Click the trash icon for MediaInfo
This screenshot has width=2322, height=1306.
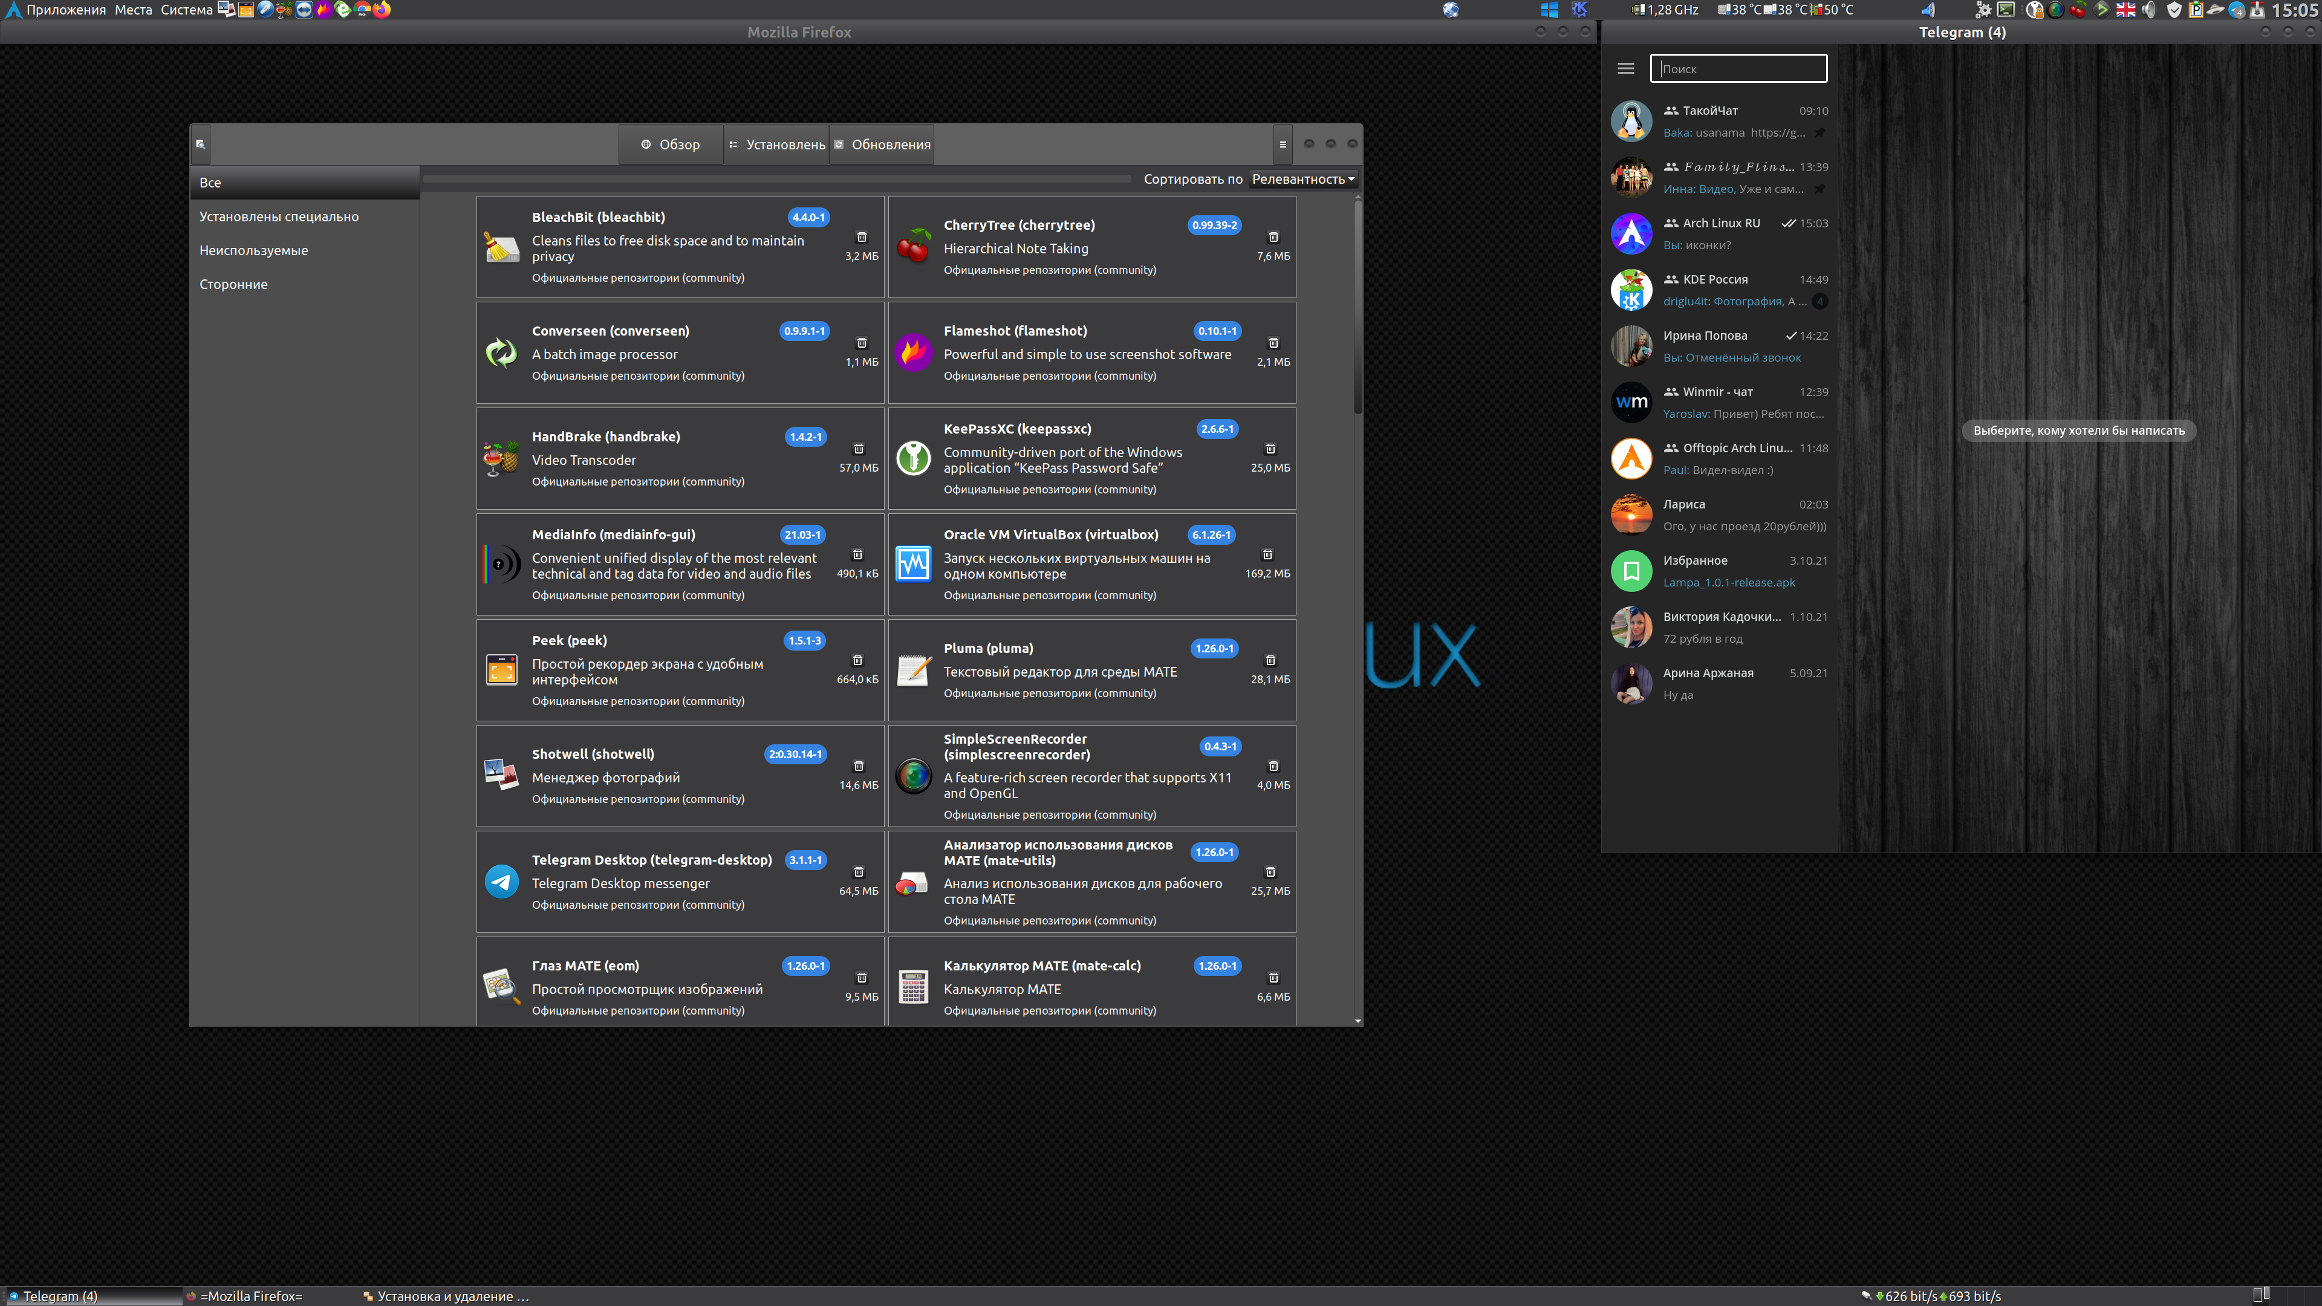pos(858,554)
